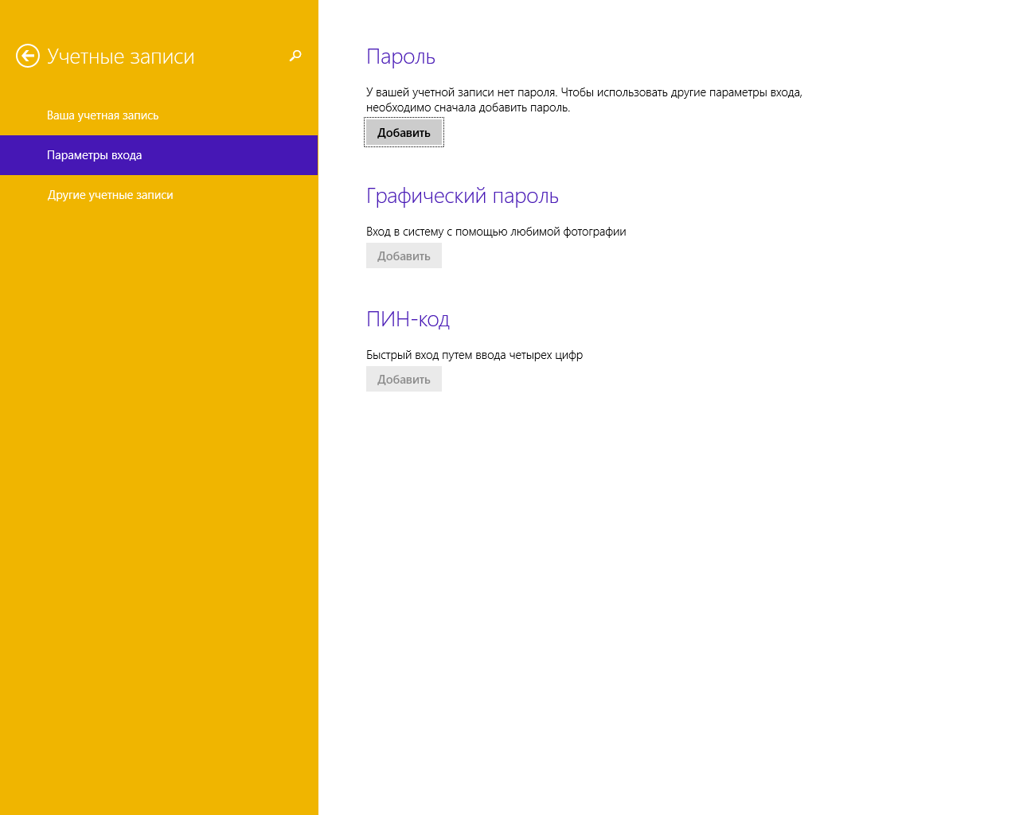Click text 'Вход в систему с помощью любимой фотографии'
Viewport: 1019px width, 815px height.
pos(496,232)
